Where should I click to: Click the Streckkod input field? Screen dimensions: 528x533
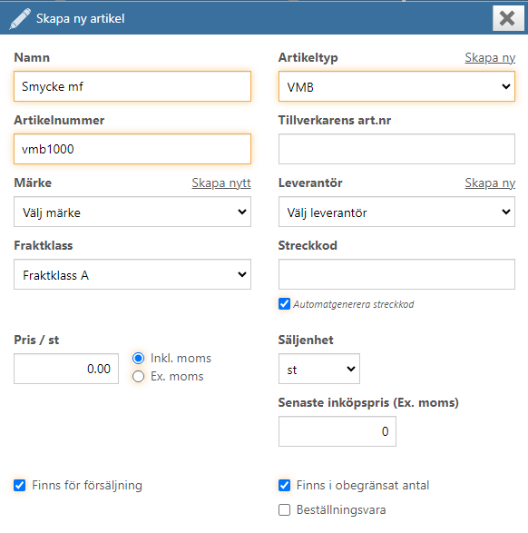396,274
